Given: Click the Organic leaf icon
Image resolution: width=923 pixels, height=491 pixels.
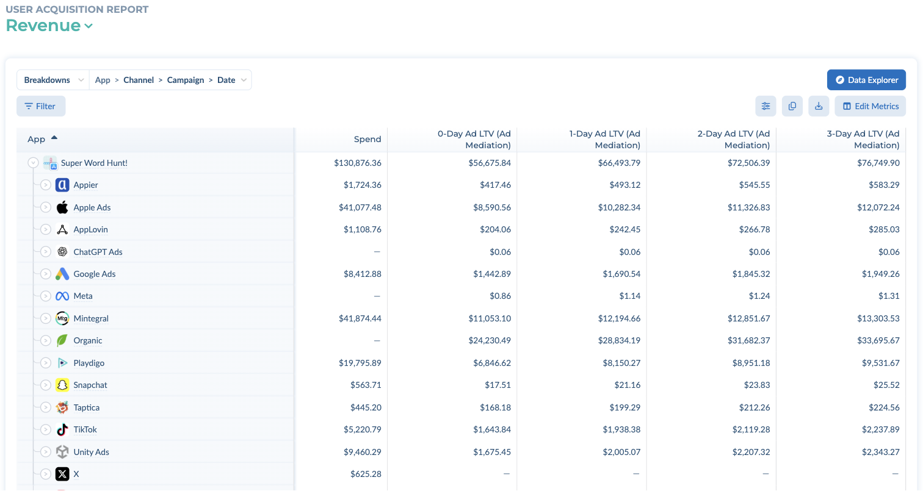Looking at the screenshot, I should 62,340.
